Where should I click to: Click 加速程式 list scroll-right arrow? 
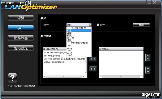[142, 76]
